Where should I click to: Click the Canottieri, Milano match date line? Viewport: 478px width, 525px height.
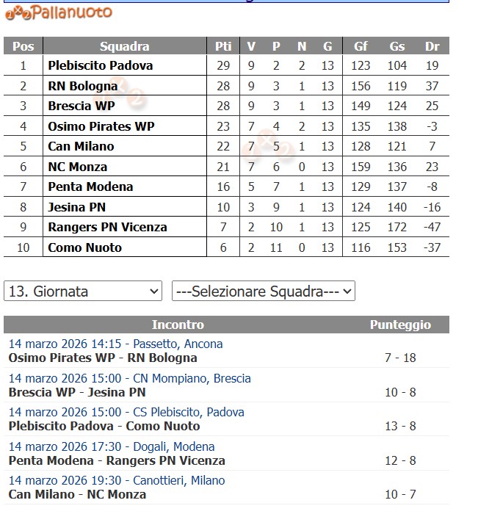tap(116, 480)
